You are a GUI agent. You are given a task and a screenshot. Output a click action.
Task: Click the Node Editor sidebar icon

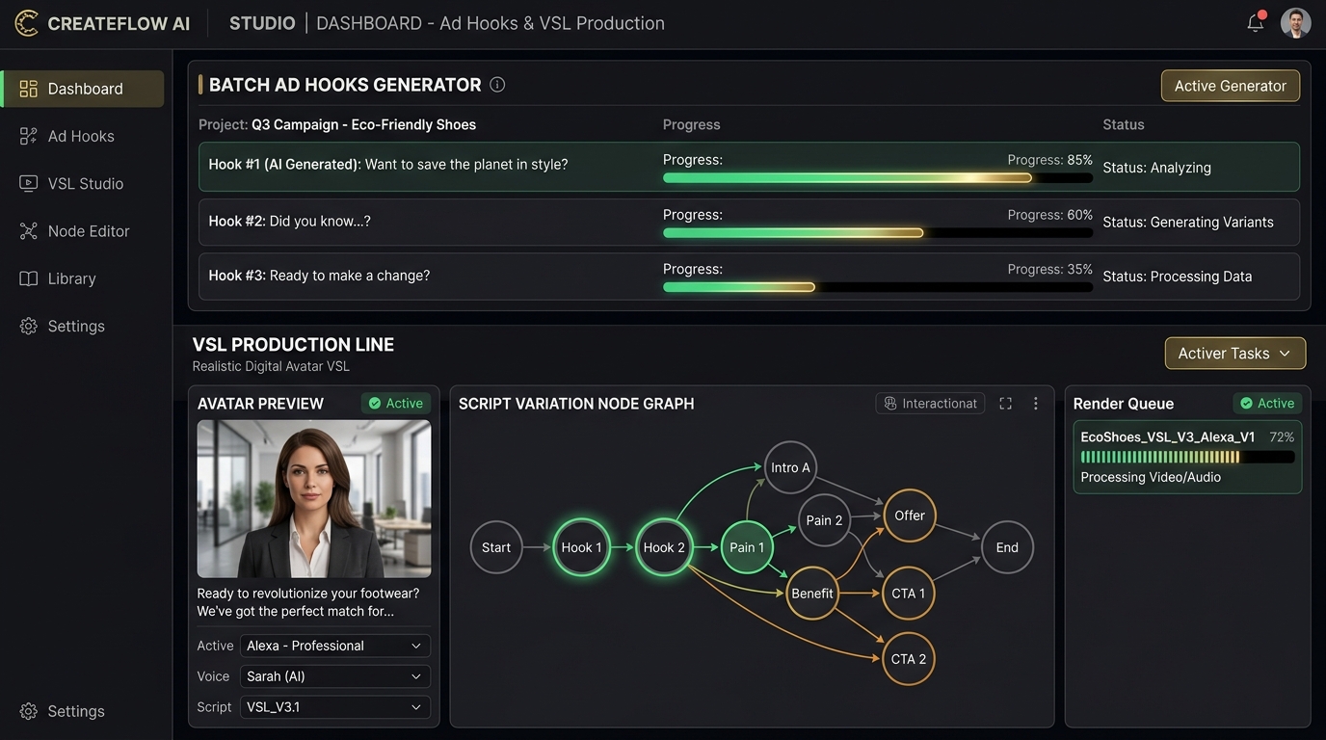pos(29,231)
